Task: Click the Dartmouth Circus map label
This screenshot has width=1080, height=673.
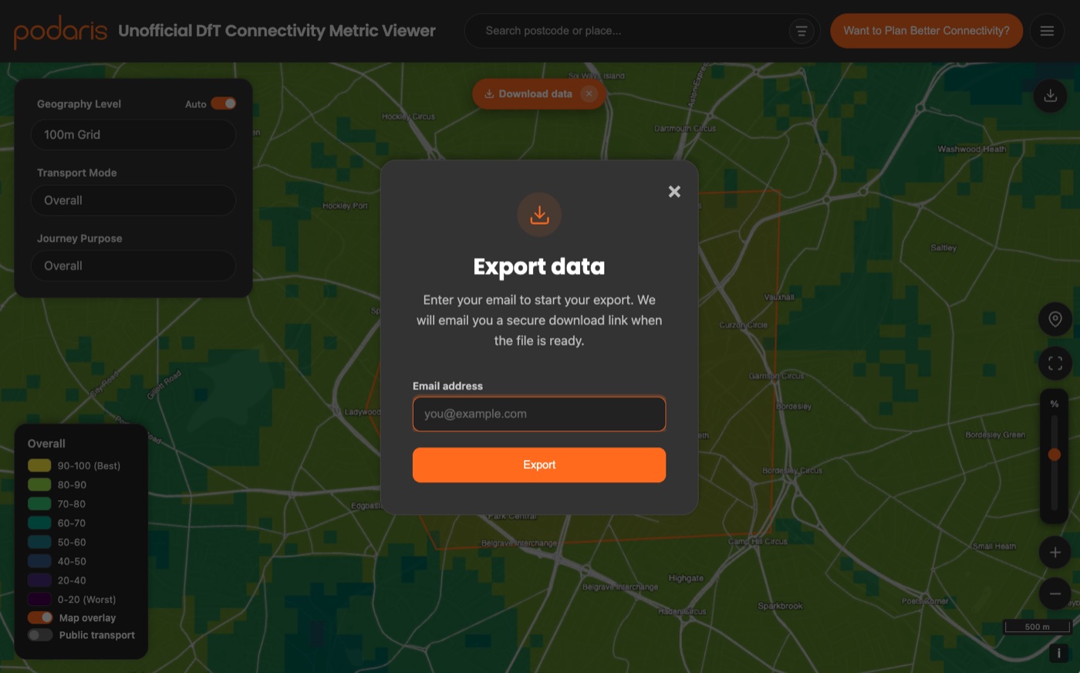Action: point(685,128)
